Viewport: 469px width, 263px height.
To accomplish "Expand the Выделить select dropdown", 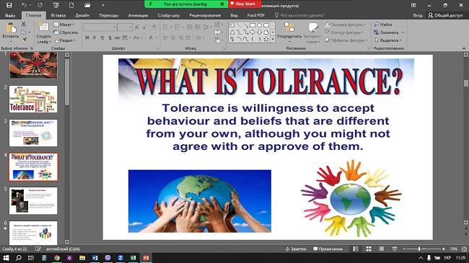I will click(x=388, y=40).
